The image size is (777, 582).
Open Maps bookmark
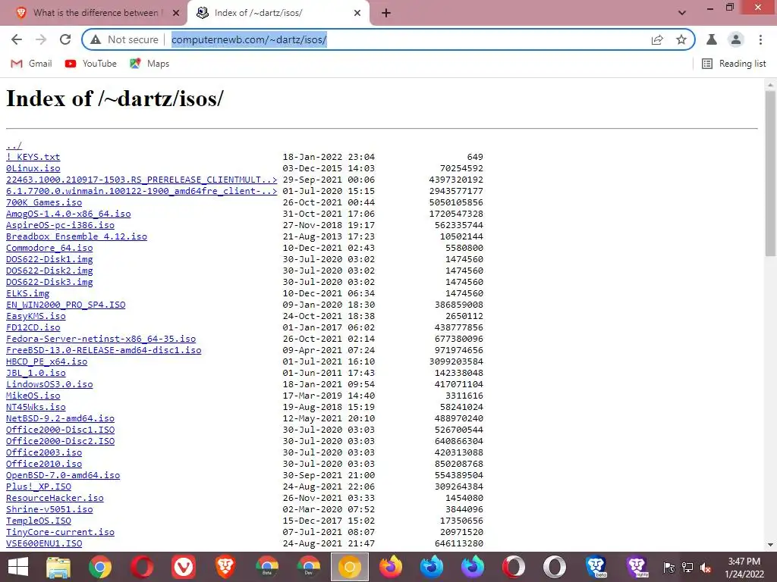(x=149, y=64)
